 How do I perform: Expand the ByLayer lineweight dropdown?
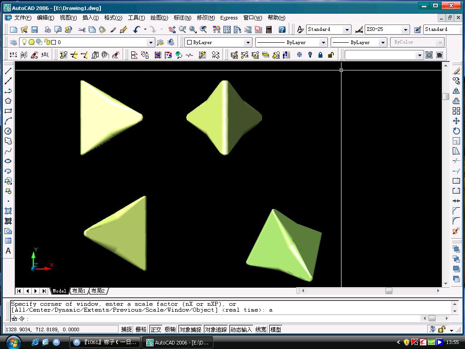tap(383, 42)
